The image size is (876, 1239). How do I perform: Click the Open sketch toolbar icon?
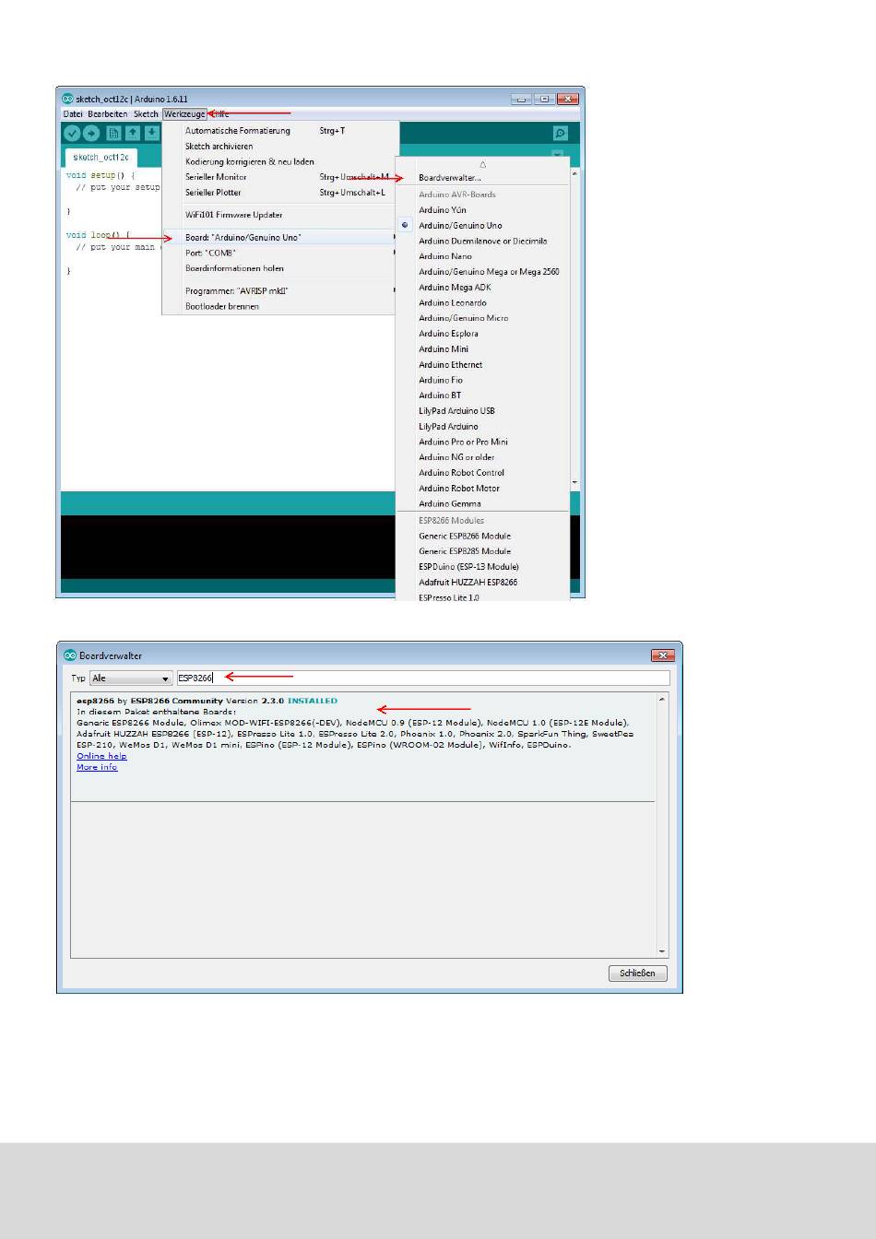coord(134,134)
